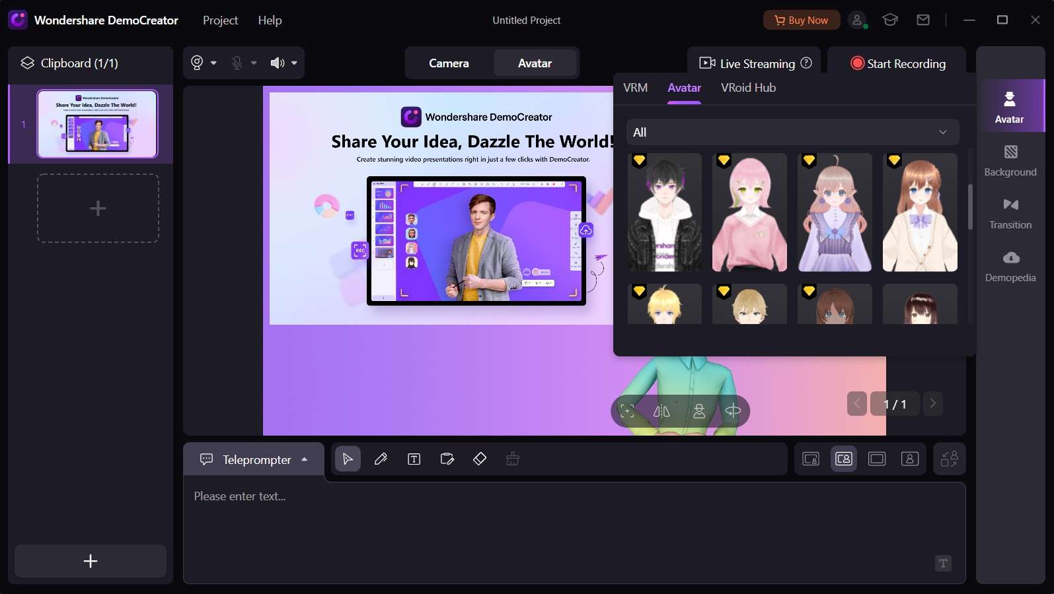The image size is (1054, 594).
Task: Click the avatar list scrollbar
Action: 970,207
